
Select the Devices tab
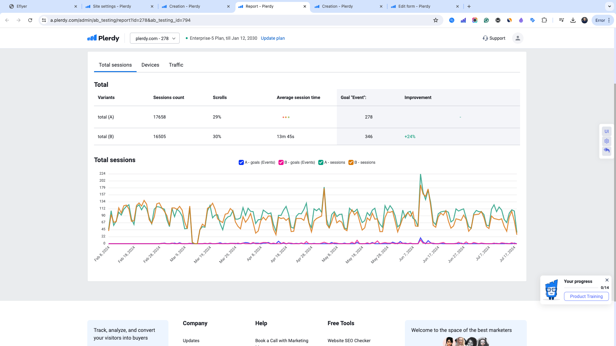coord(150,65)
